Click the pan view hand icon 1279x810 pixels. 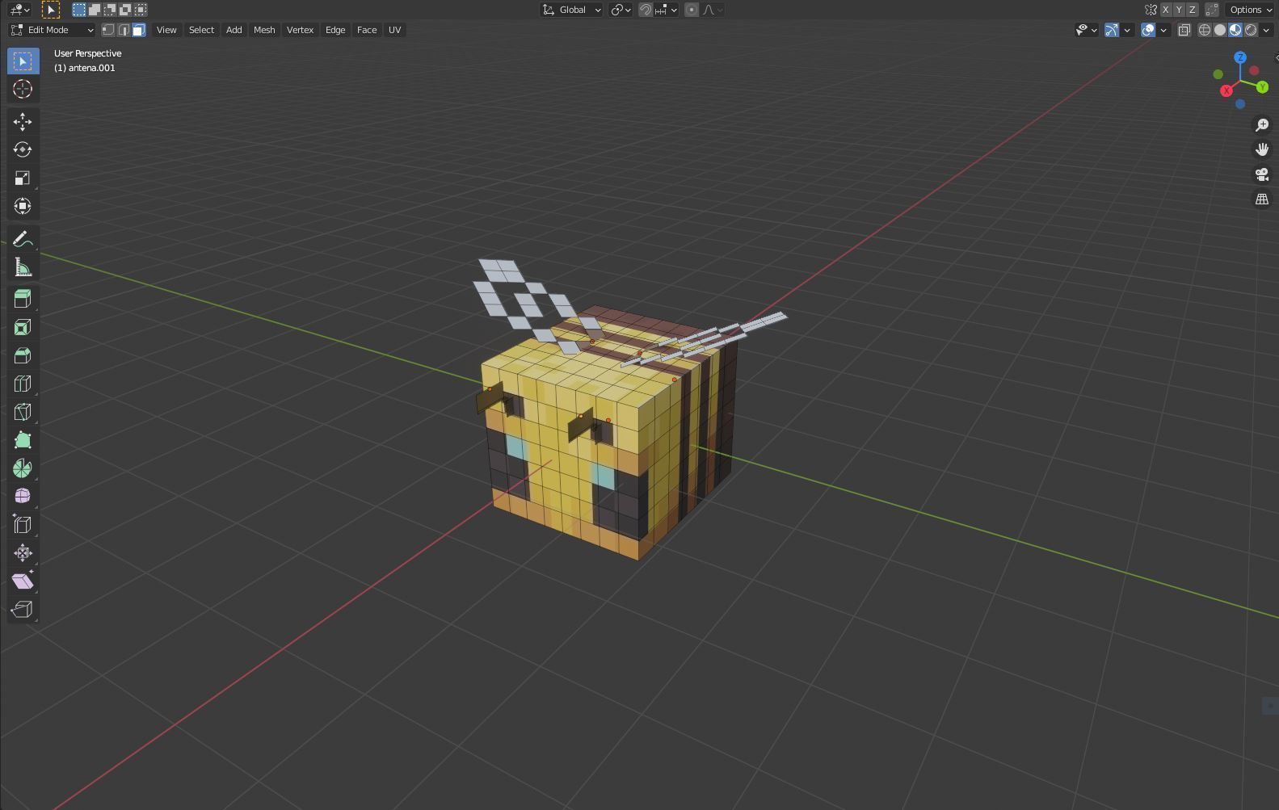pos(1262,149)
